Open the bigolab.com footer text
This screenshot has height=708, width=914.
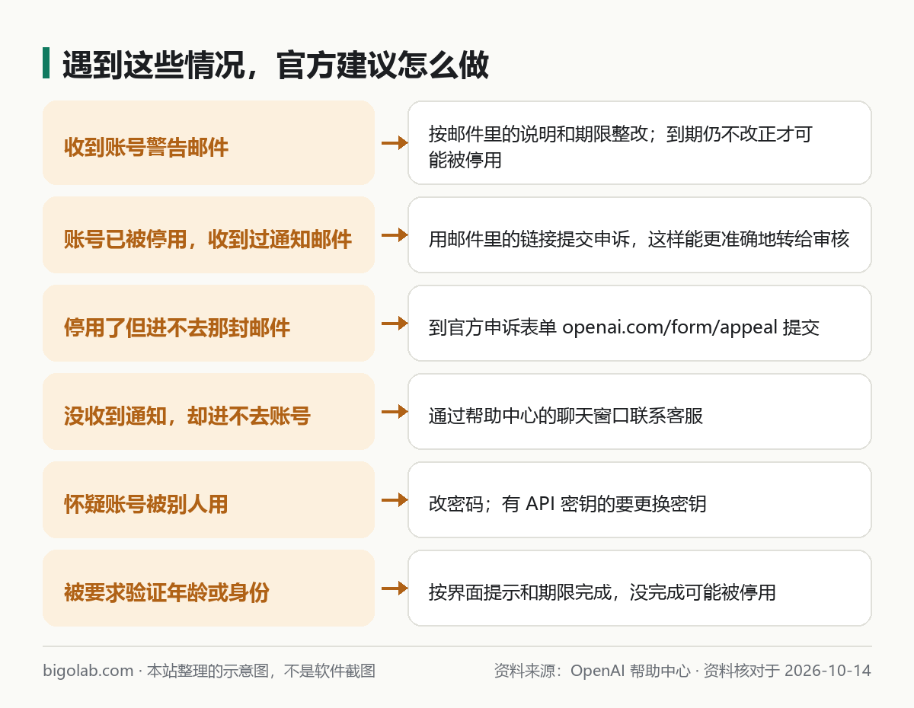88,671
